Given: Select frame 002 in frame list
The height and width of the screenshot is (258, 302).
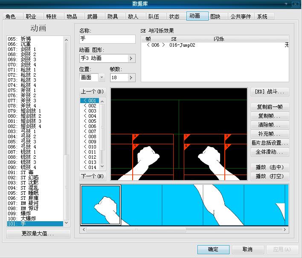Looking at the screenshot, I should 90,106.
